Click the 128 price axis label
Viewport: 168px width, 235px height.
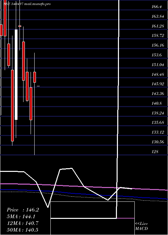click(x=155, y=152)
